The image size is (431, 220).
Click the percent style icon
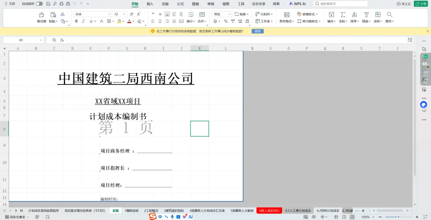coord(225,21)
